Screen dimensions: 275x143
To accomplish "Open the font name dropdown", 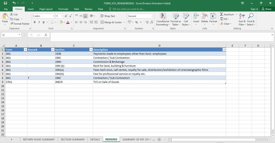I will [x=53, y=16].
